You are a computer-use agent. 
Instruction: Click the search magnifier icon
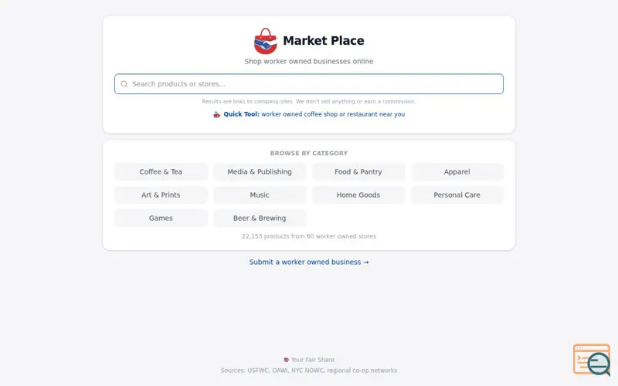click(x=124, y=84)
